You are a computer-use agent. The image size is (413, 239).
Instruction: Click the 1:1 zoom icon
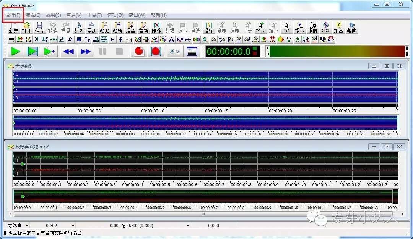click(286, 28)
